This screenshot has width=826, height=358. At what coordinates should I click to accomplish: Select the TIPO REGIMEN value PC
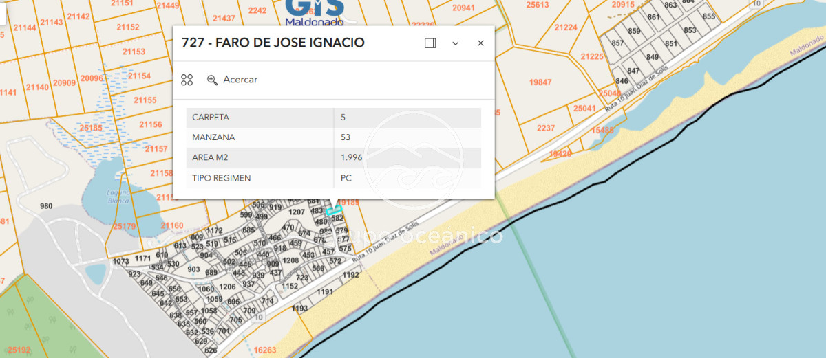tap(346, 178)
